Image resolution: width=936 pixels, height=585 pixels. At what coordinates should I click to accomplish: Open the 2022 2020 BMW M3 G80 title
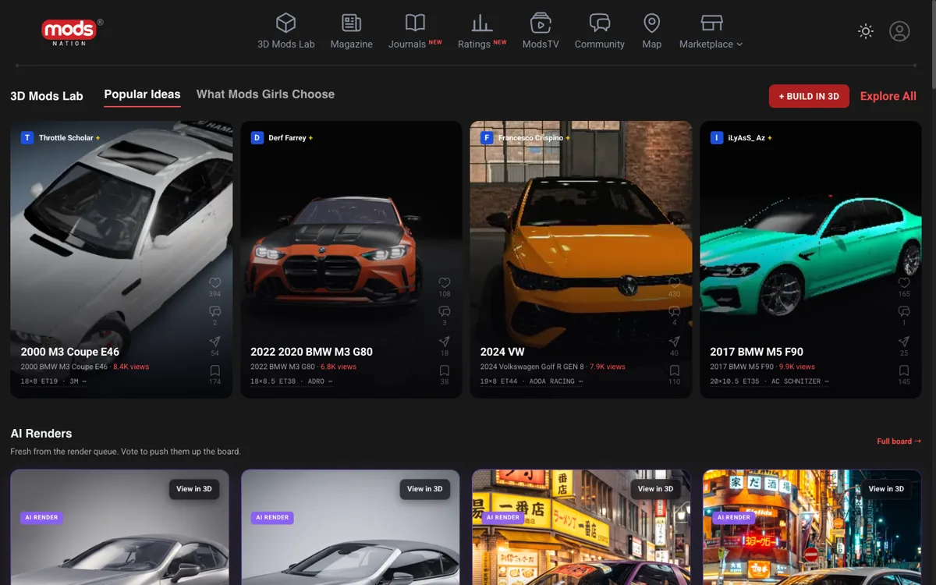(311, 352)
